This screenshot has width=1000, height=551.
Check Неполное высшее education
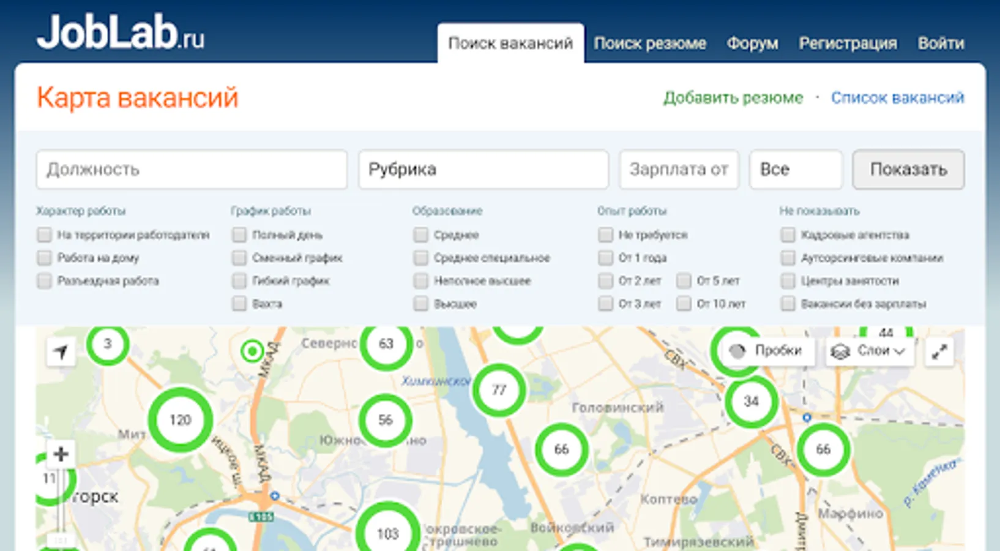pyautogui.click(x=420, y=281)
